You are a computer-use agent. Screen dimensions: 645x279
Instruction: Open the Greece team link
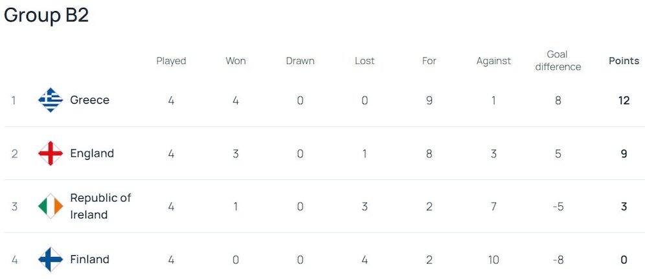[89, 100]
